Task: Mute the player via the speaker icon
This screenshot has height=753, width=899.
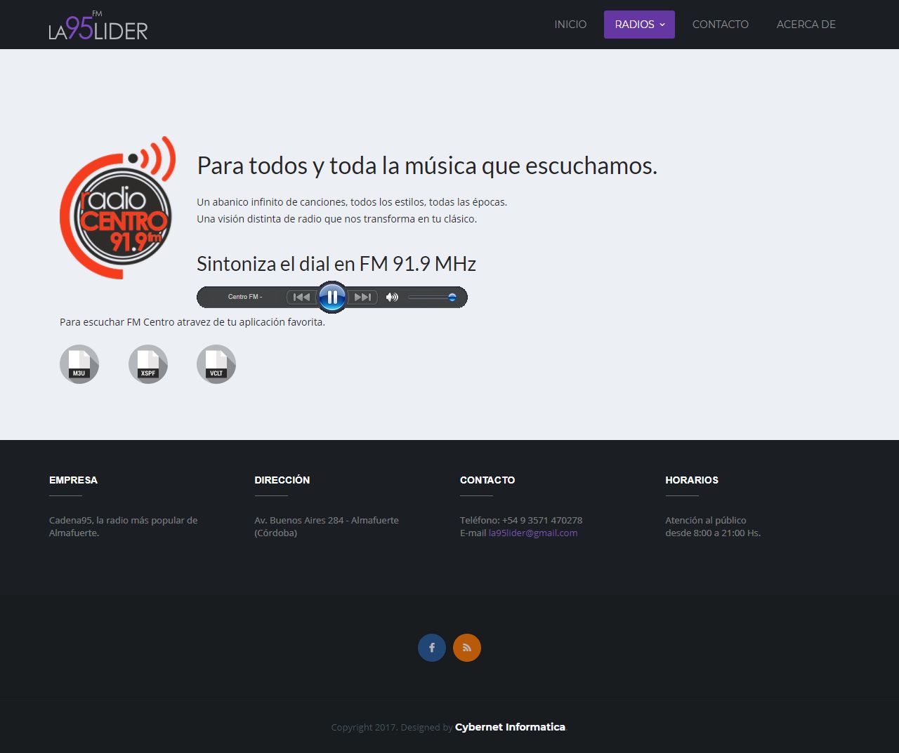Action: [x=392, y=297]
